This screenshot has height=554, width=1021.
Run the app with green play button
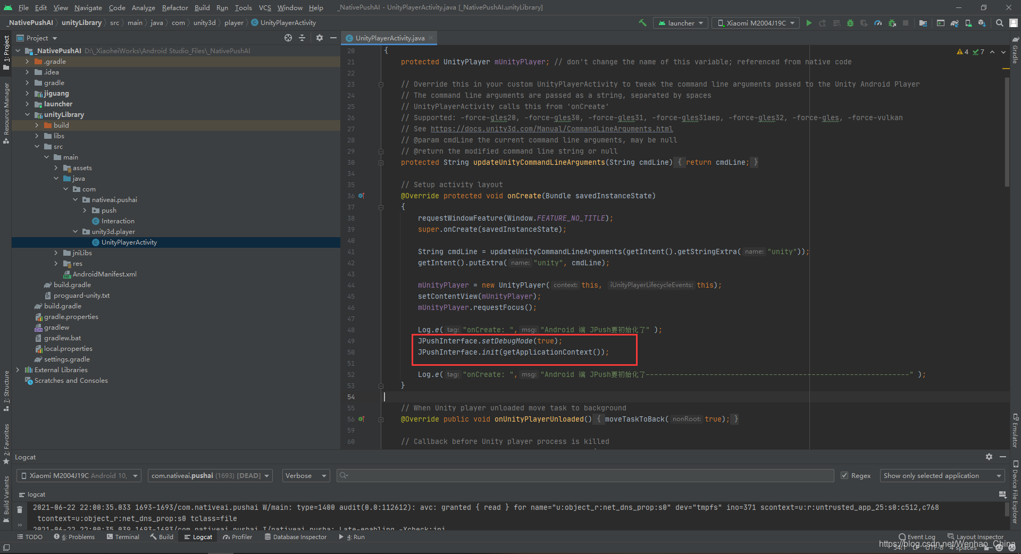(x=809, y=23)
